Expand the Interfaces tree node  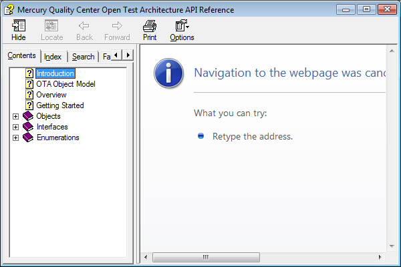(15, 127)
